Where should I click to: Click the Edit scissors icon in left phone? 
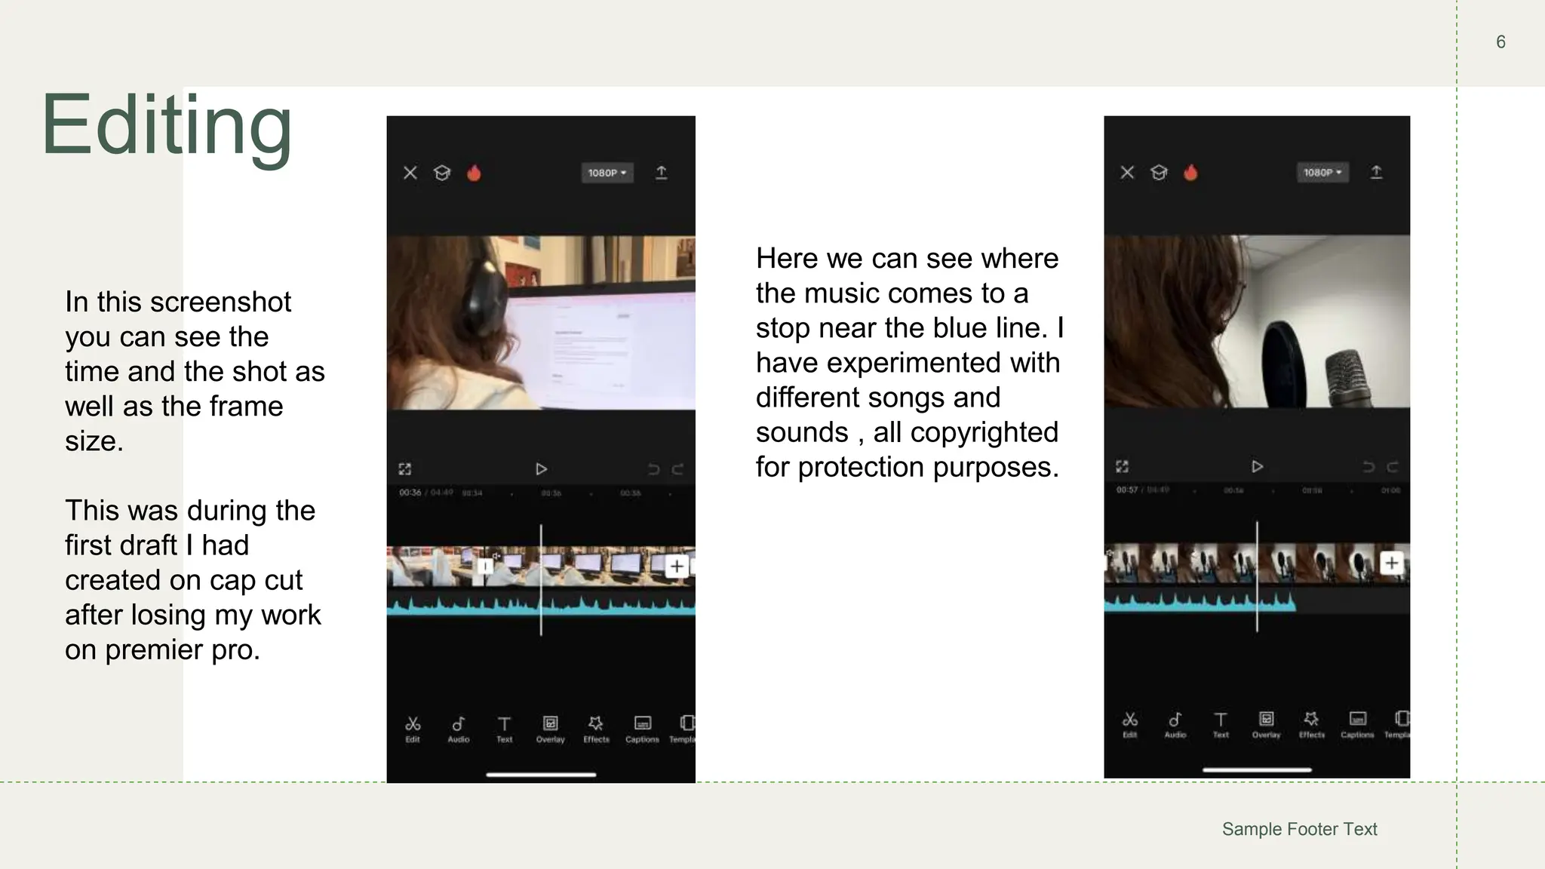click(x=413, y=727)
